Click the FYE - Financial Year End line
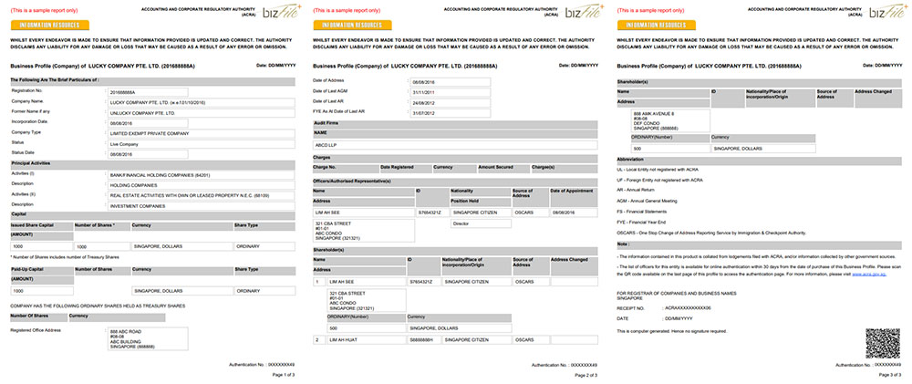912x384 pixels. [x=641, y=222]
